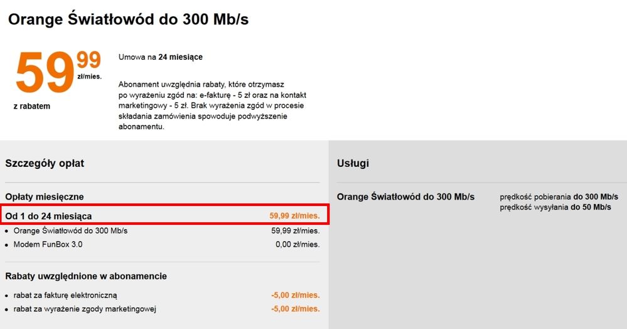Click the "Umowa na 24 miesiące" text
The height and width of the screenshot is (329, 627).
160,57
